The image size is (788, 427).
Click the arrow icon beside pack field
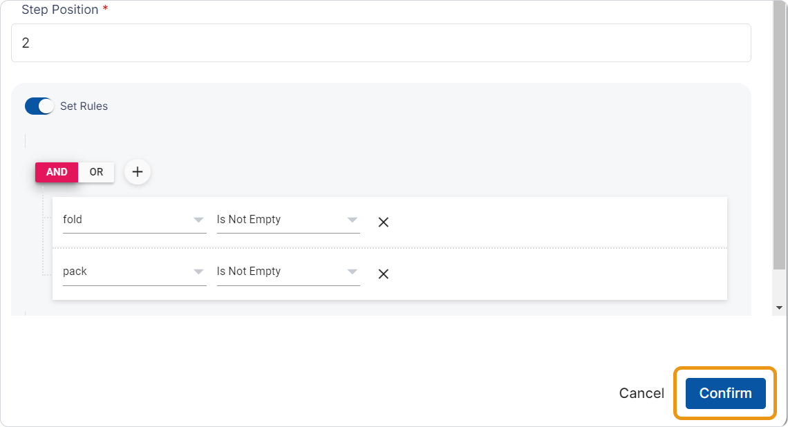pyautogui.click(x=198, y=272)
